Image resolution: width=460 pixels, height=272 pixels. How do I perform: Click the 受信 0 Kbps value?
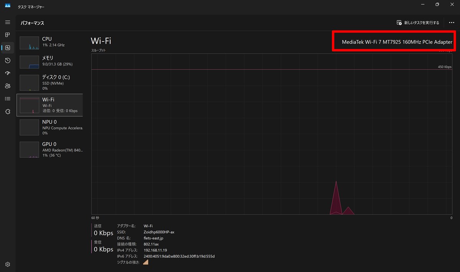(x=103, y=249)
